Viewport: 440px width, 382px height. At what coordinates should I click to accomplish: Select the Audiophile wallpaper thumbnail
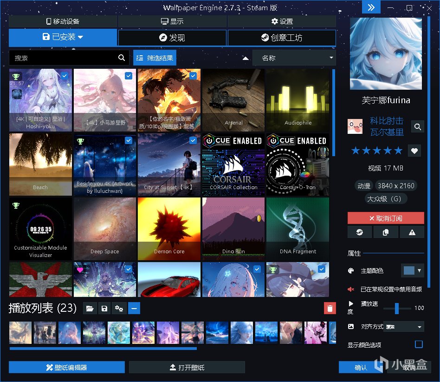[298, 100]
